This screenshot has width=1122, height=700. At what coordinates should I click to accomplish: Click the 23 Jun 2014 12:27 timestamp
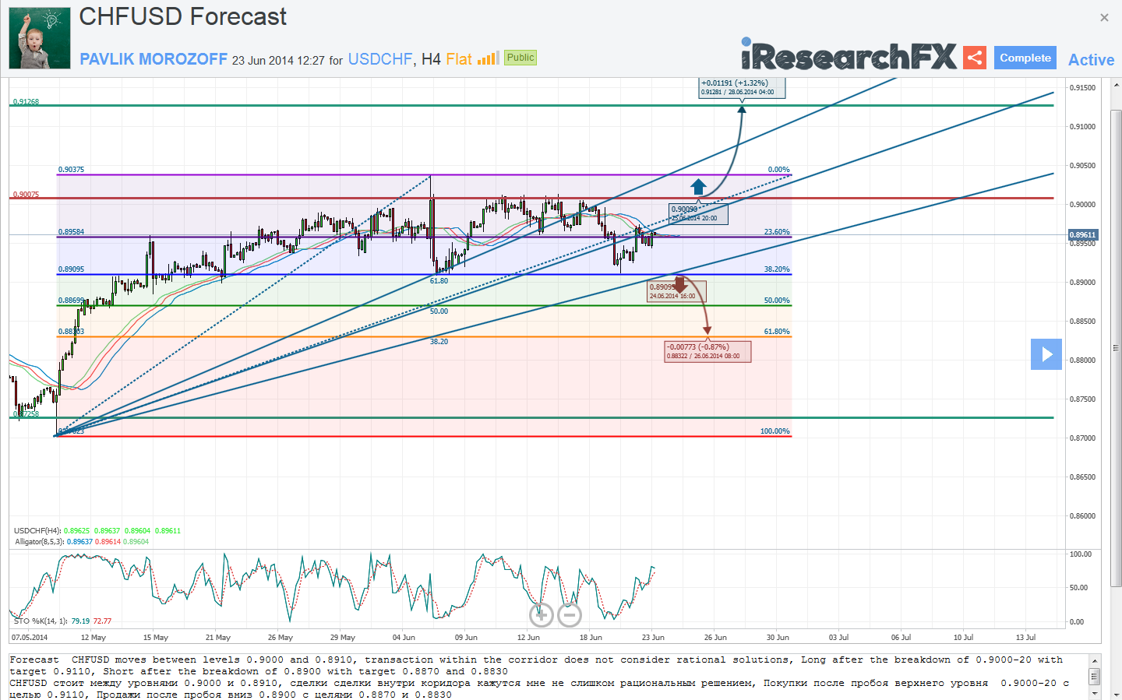(278, 60)
